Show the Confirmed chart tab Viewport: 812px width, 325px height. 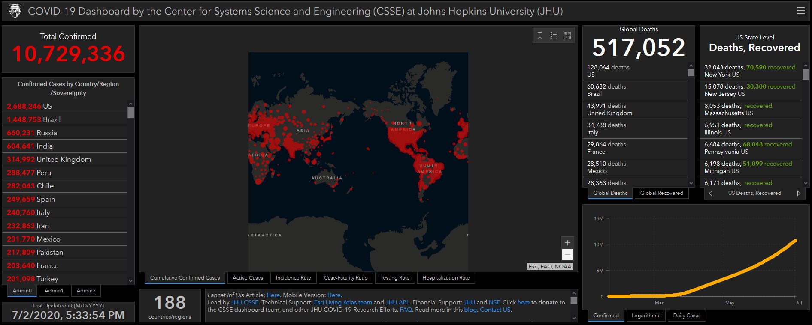(606, 316)
